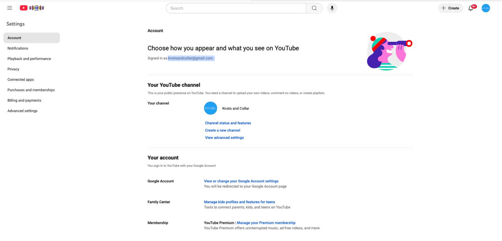Click the Knots and Collar channel avatar

(x=211, y=108)
